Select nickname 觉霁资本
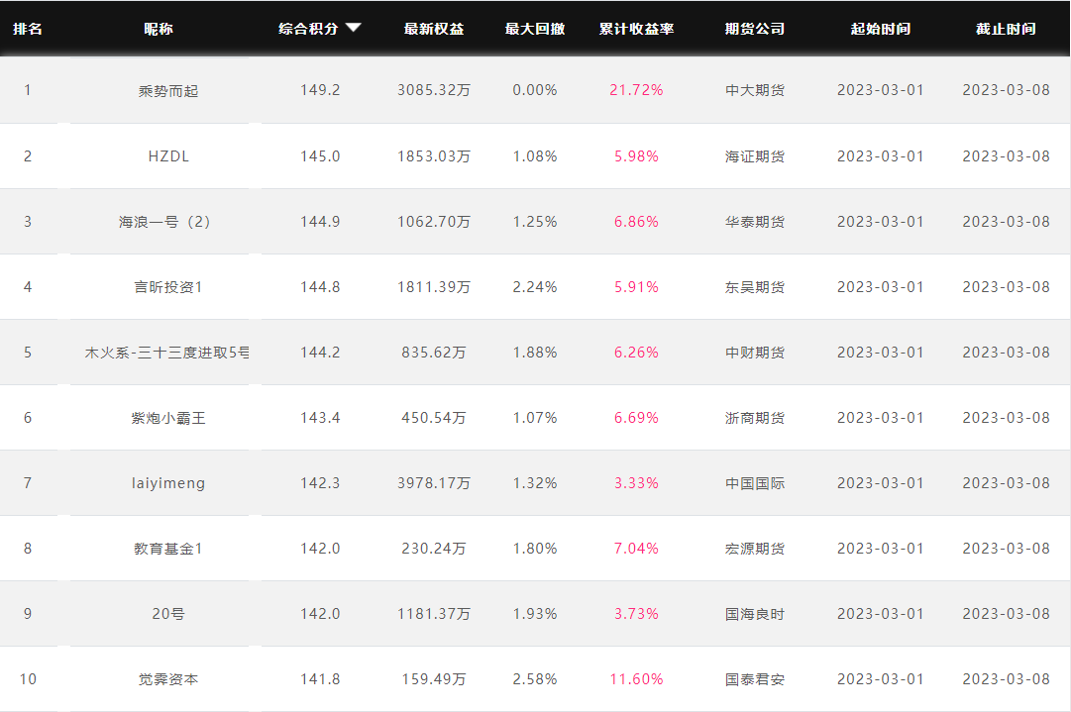The height and width of the screenshot is (712, 1071). [168, 679]
